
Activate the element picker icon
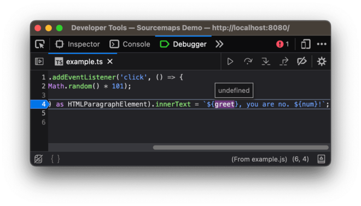click(x=40, y=44)
